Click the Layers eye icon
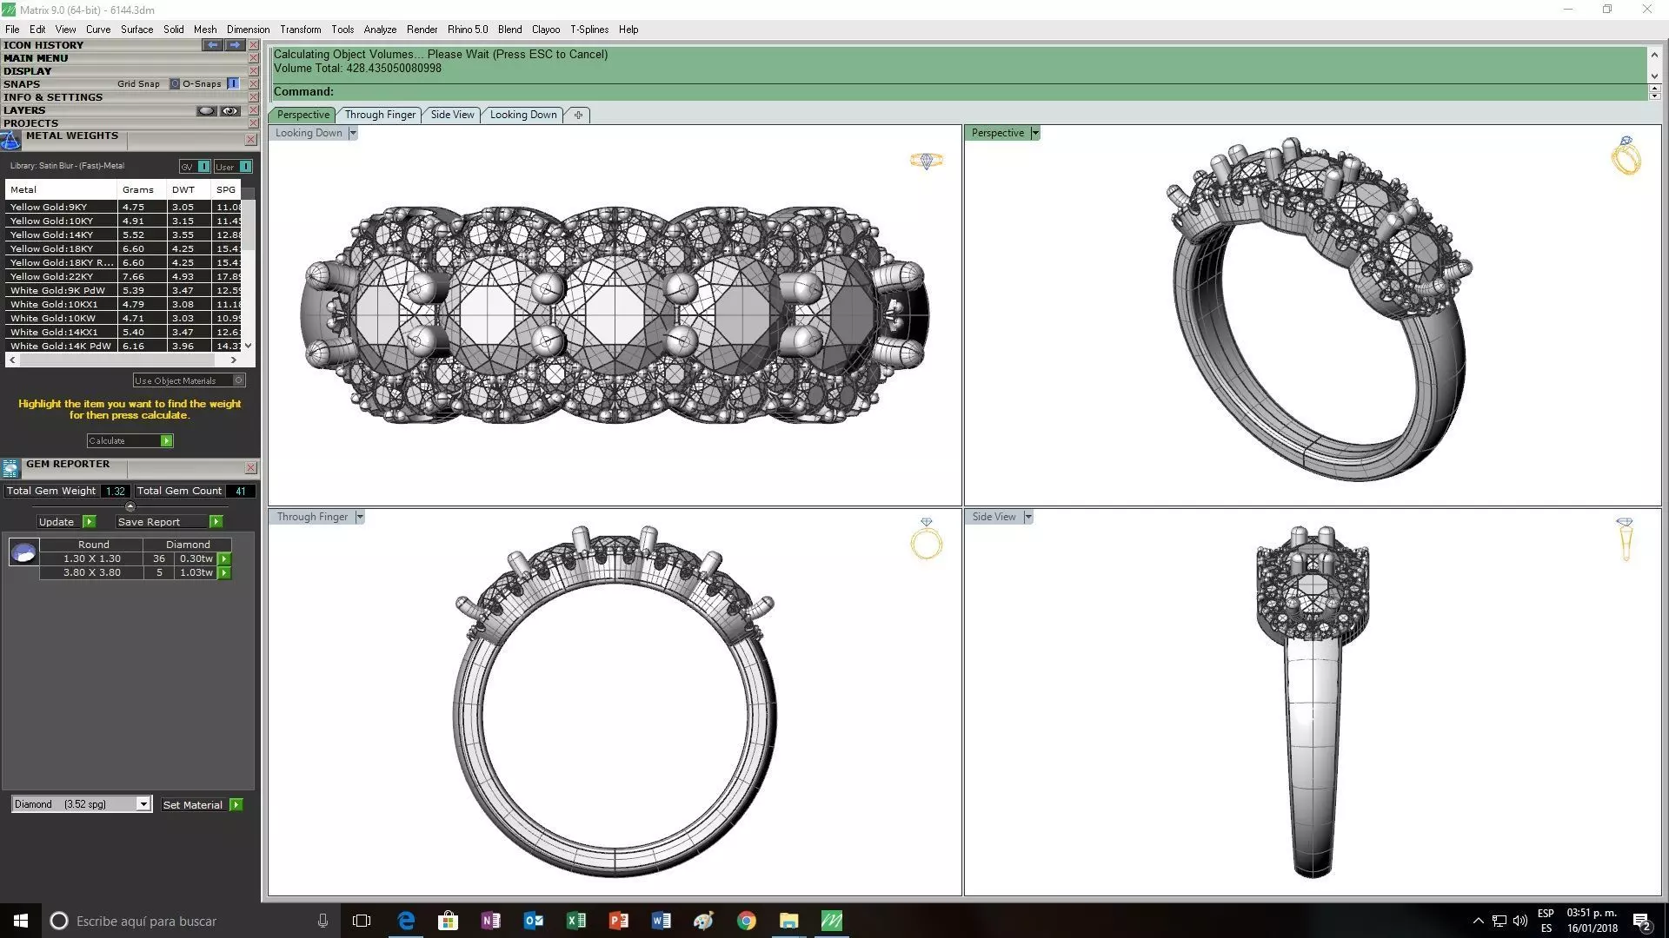Viewport: 1669px width, 938px height. click(x=229, y=110)
